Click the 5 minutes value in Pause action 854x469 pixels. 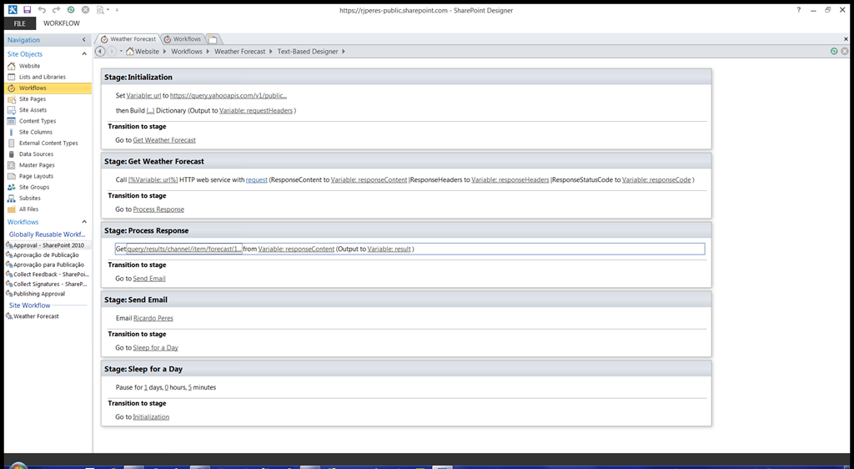click(190, 387)
